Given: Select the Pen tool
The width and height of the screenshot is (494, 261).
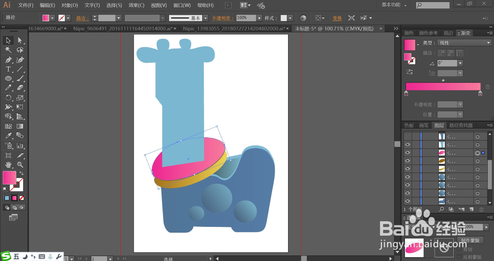Looking at the screenshot, I should point(8,60).
